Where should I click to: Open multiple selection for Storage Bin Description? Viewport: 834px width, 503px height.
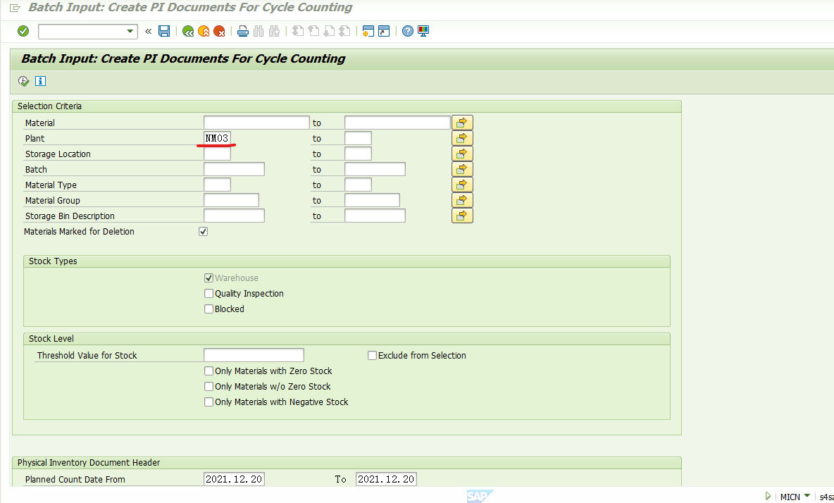pyautogui.click(x=462, y=216)
